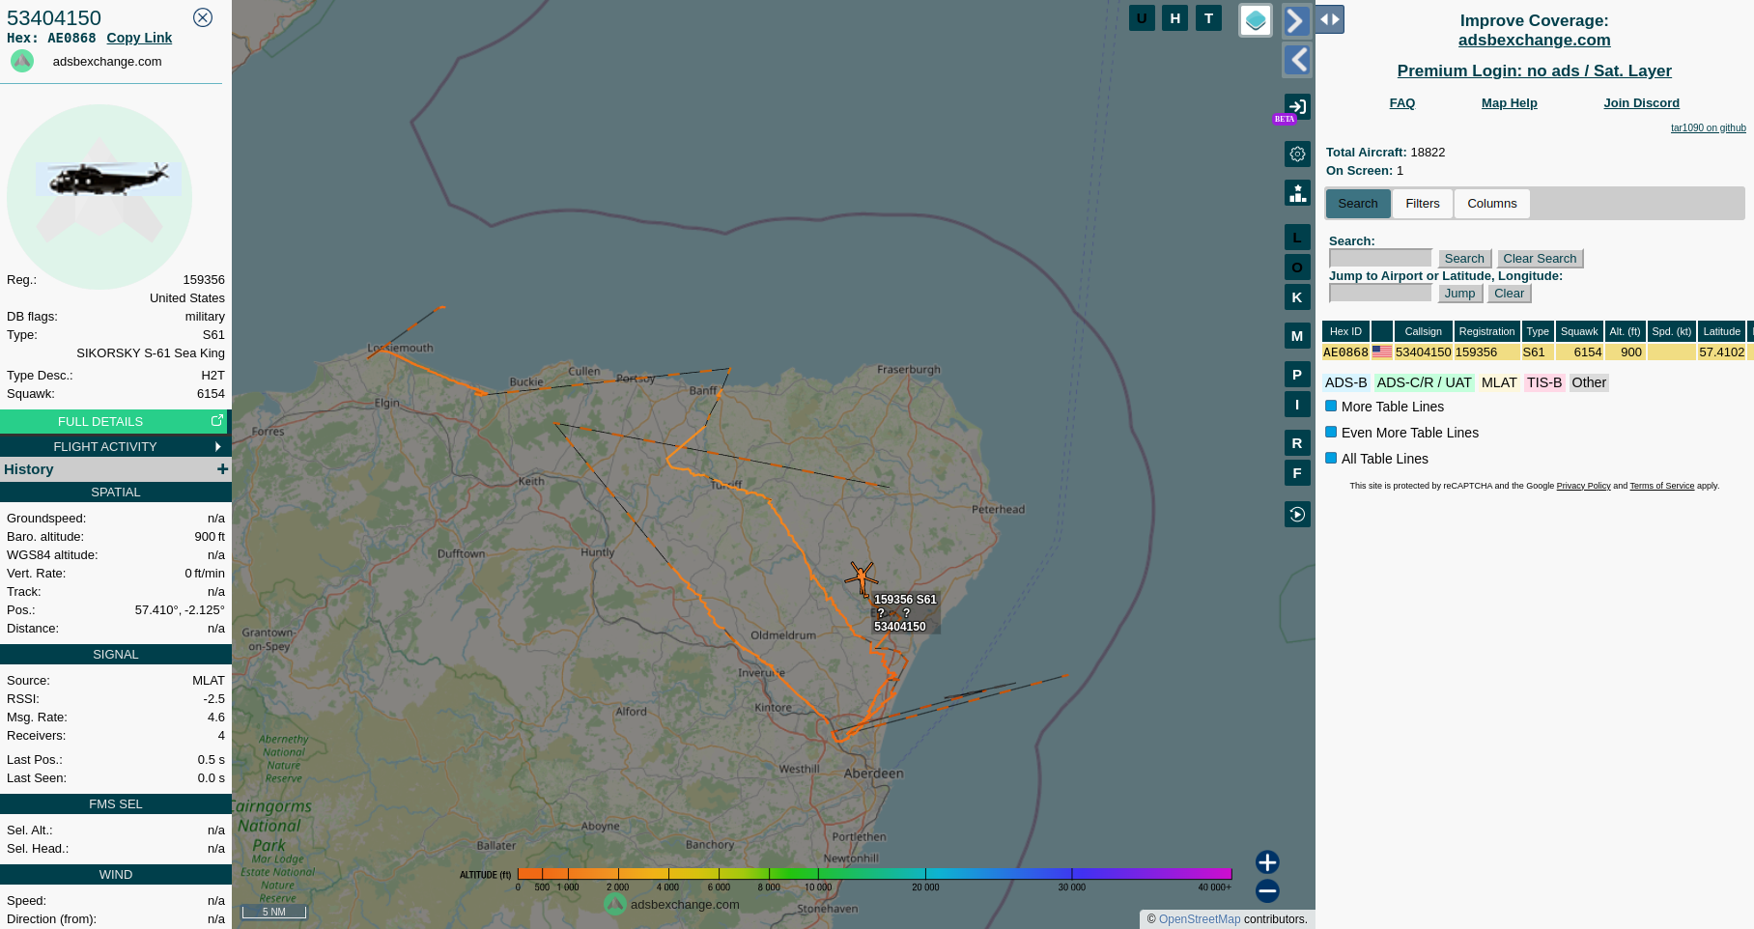1754x929 pixels.
Task: Click the Clear Search button
Action: 1540,259
